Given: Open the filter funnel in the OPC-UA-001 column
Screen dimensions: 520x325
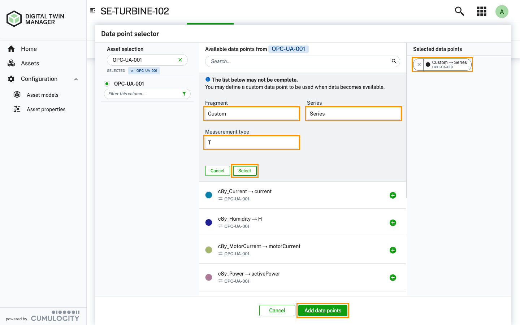Looking at the screenshot, I should (x=185, y=94).
